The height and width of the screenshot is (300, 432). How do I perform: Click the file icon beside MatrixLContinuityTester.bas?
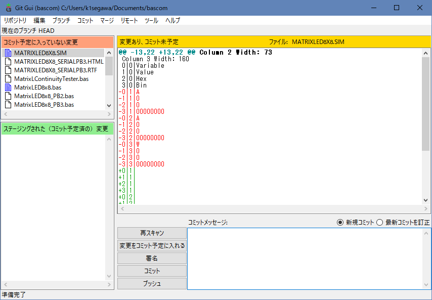8,79
